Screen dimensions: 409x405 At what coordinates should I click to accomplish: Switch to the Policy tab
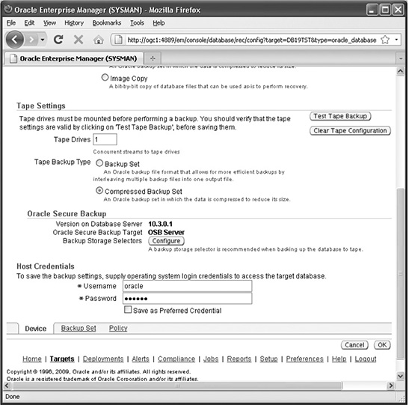[x=118, y=328]
